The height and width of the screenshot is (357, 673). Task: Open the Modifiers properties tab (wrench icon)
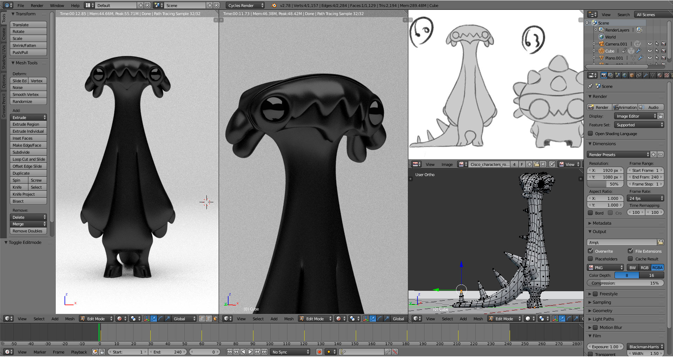tap(646, 75)
